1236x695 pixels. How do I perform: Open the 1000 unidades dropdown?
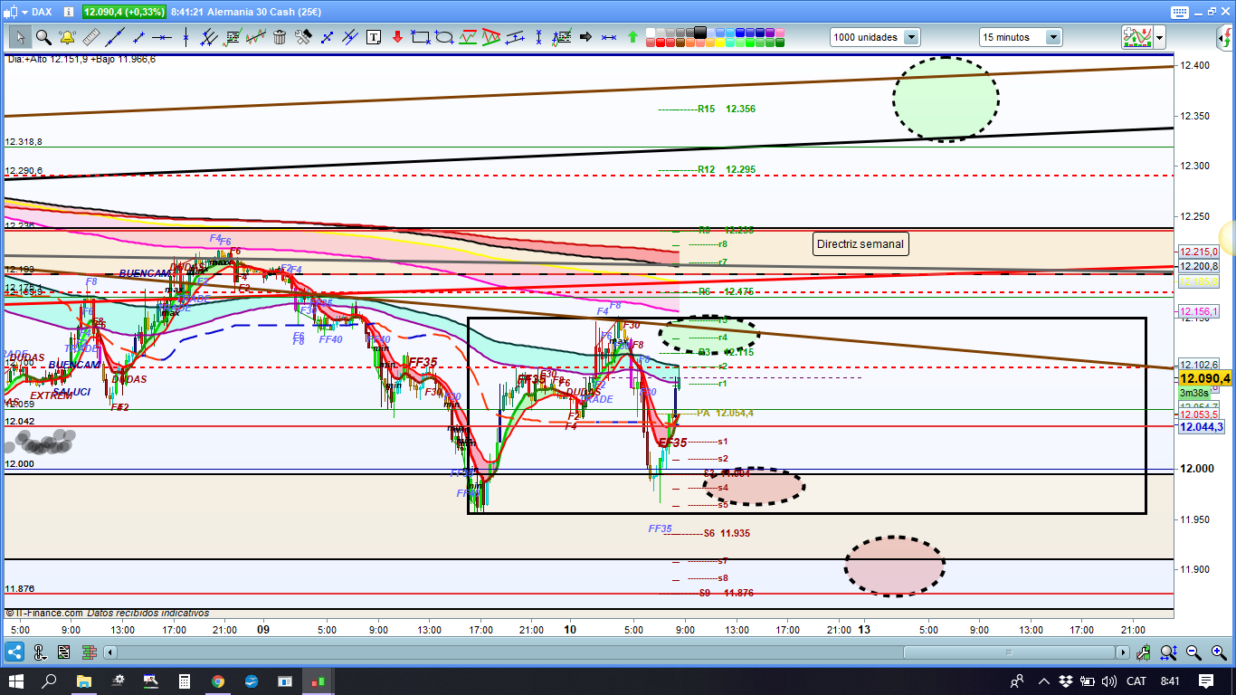(x=911, y=37)
